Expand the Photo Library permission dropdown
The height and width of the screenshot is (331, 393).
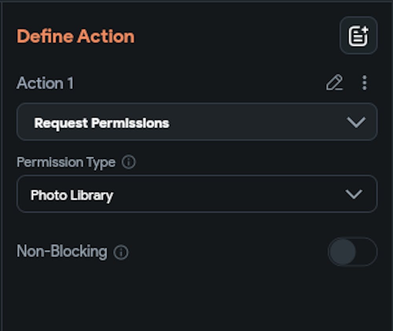196,194
